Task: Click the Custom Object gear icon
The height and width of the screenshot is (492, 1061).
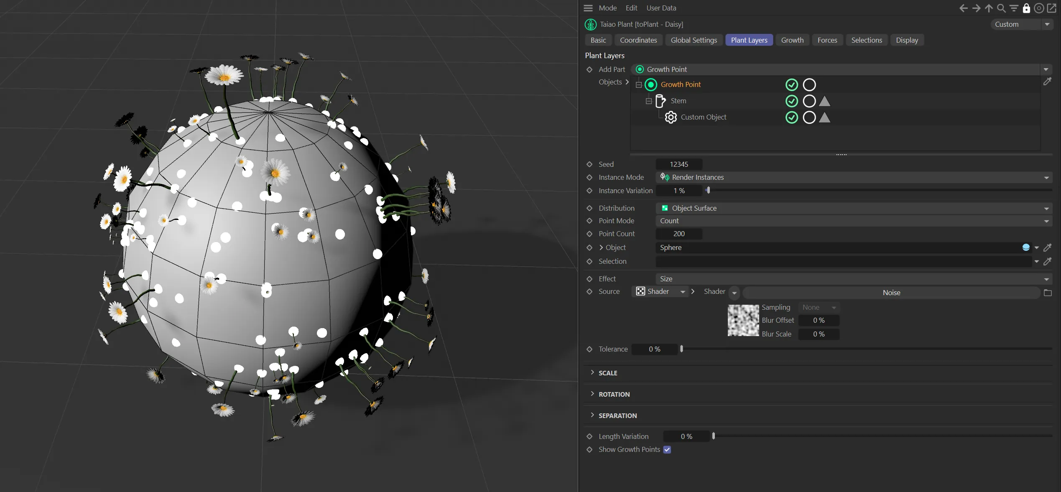Action: 671,117
